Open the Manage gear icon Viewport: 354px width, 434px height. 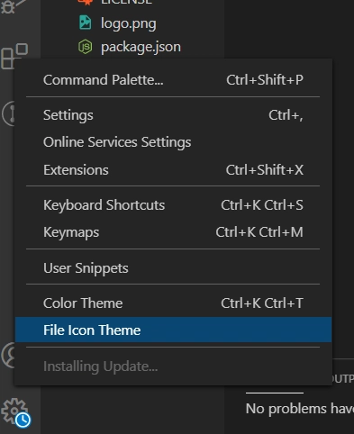(14, 411)
